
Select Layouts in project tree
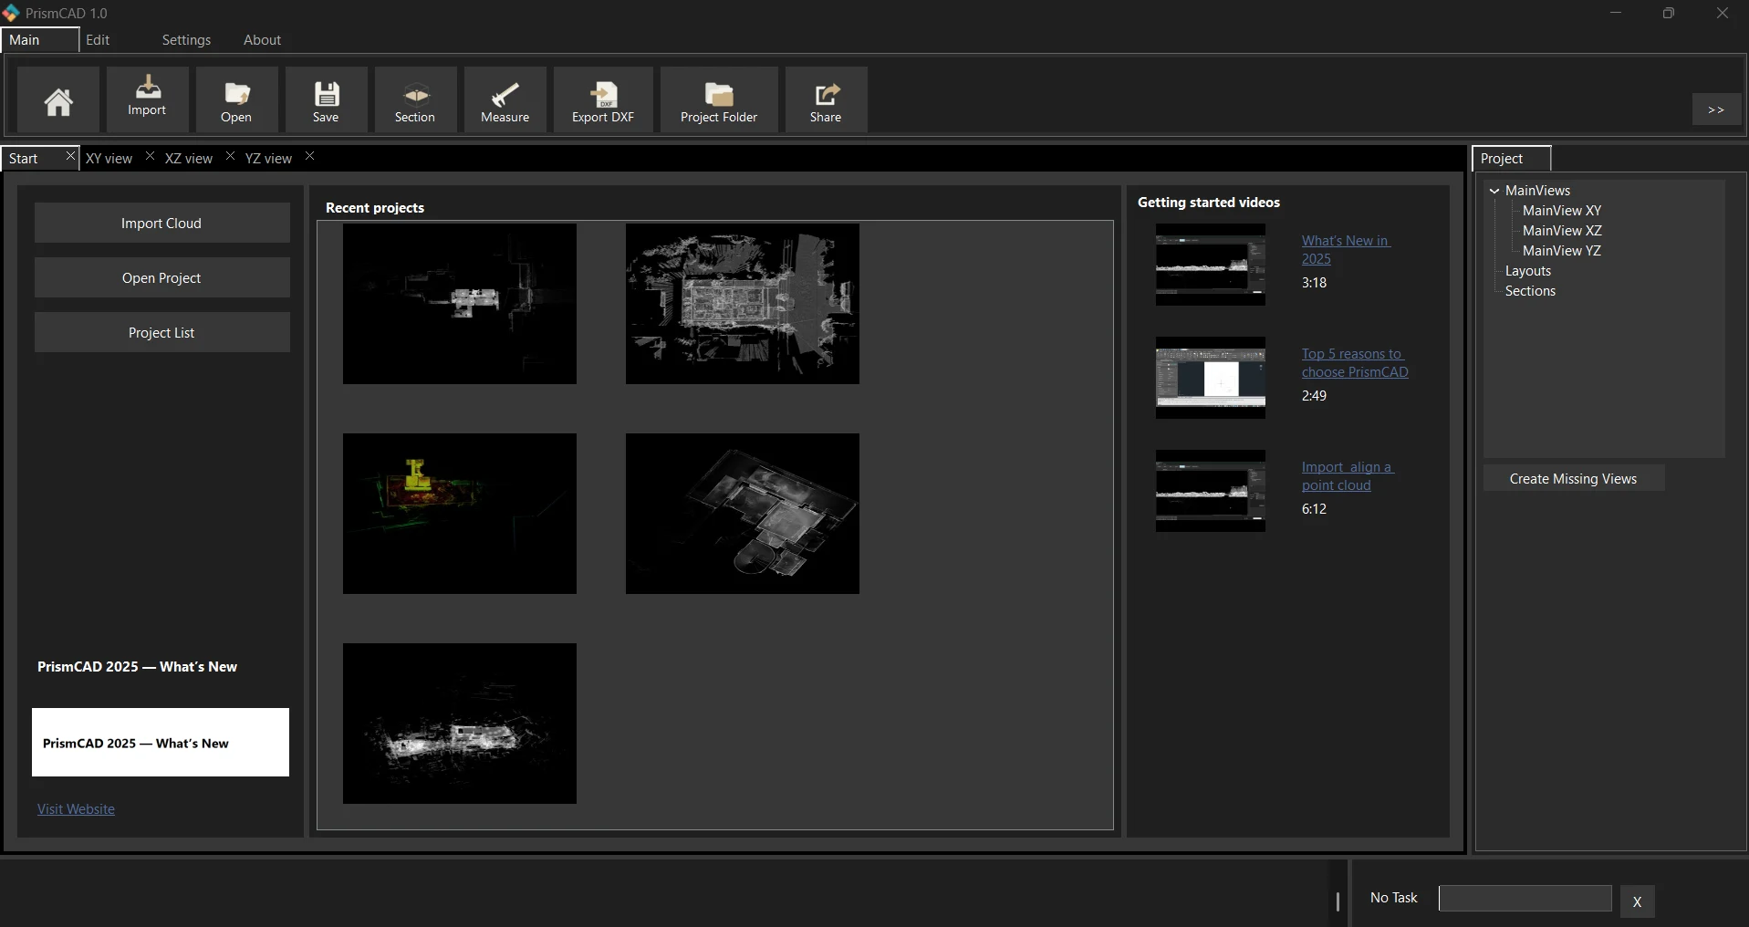point(1528,271)
